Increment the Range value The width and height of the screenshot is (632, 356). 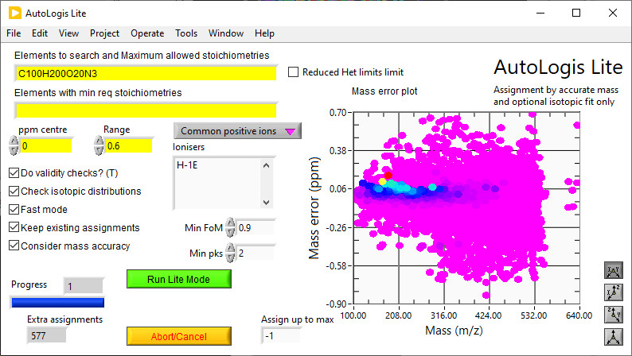click(99, 141)
